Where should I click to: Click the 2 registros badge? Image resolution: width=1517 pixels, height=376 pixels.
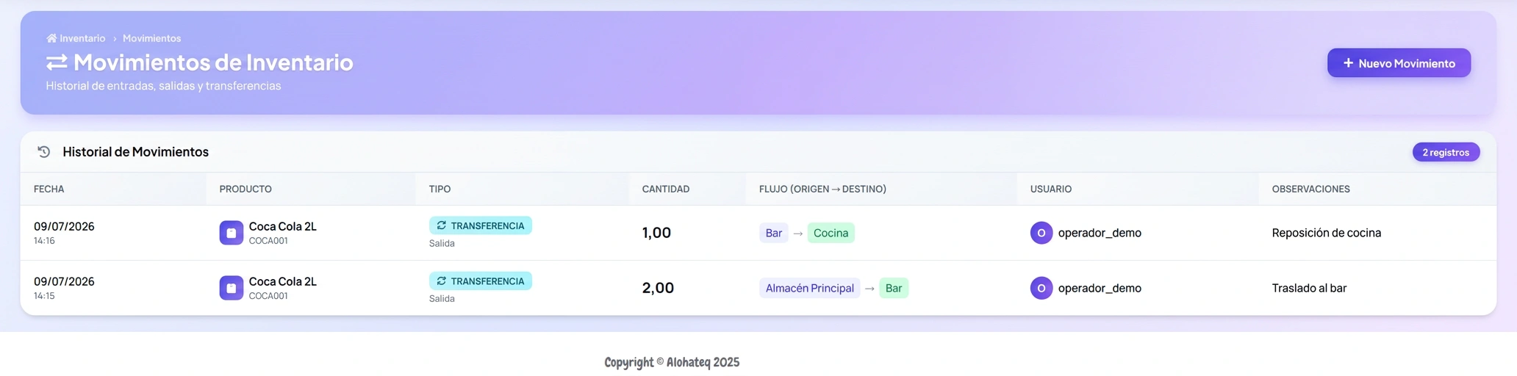[x=1446, y=152]
